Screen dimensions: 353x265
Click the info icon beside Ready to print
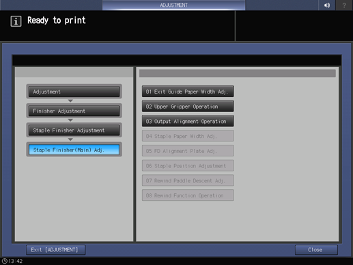click(16, 21)
